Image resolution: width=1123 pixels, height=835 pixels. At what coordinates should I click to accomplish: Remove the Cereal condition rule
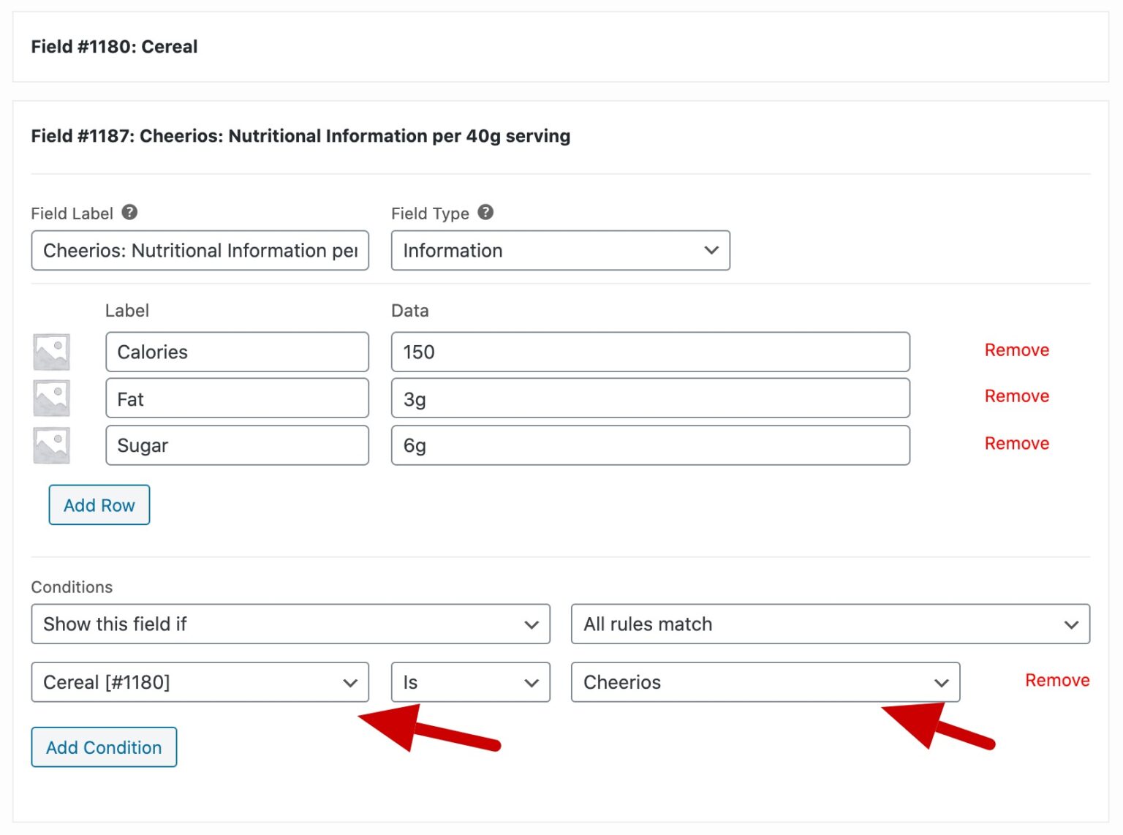click(1056, 681)
